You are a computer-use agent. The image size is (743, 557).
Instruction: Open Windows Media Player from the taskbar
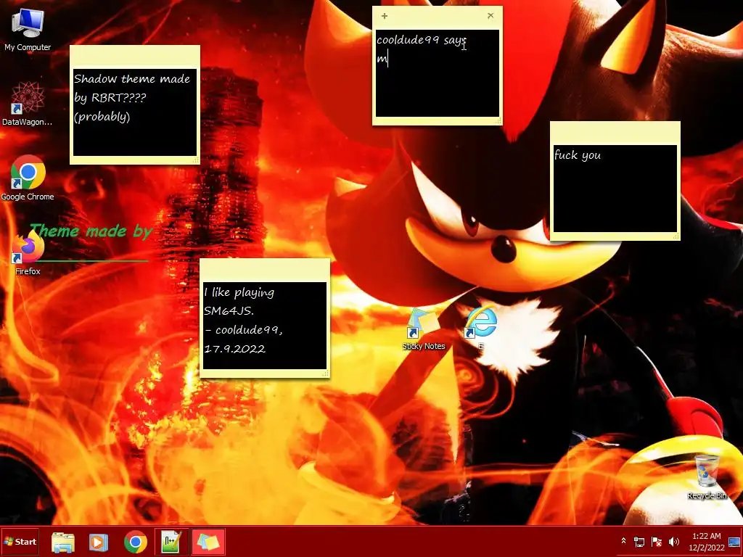click(x=99, y=542)
